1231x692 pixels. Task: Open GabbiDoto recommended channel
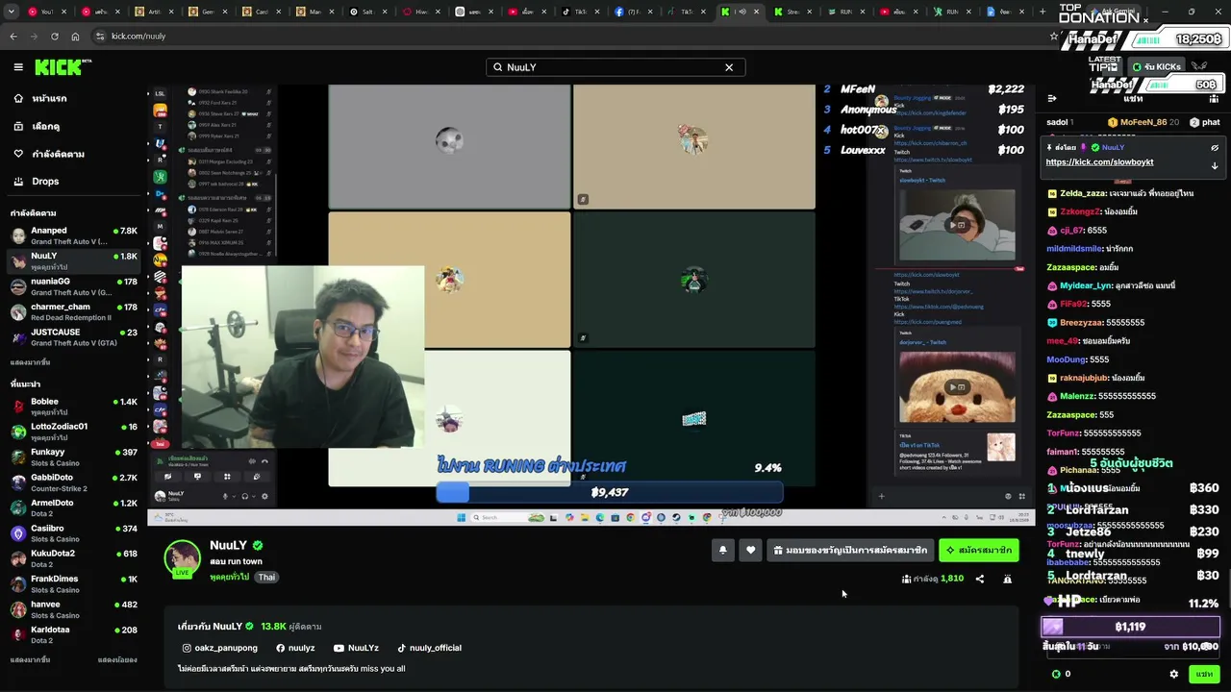74,482
